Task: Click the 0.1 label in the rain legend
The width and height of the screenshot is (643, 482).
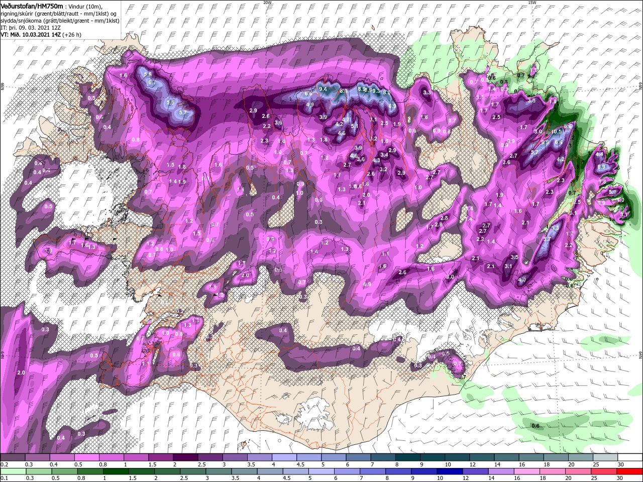Action: click(x=4, y=478)
